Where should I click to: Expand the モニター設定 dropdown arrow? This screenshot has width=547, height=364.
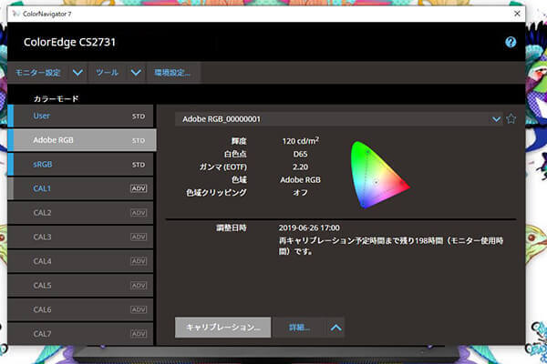(77, 73)
